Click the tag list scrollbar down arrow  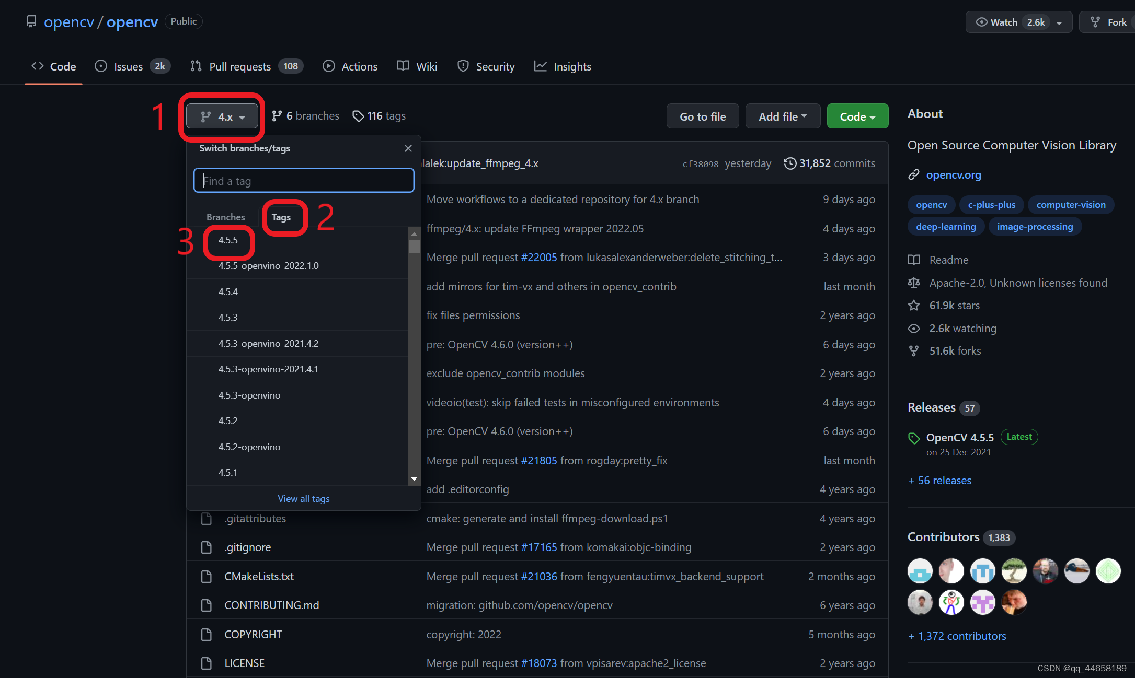[414, 478]
